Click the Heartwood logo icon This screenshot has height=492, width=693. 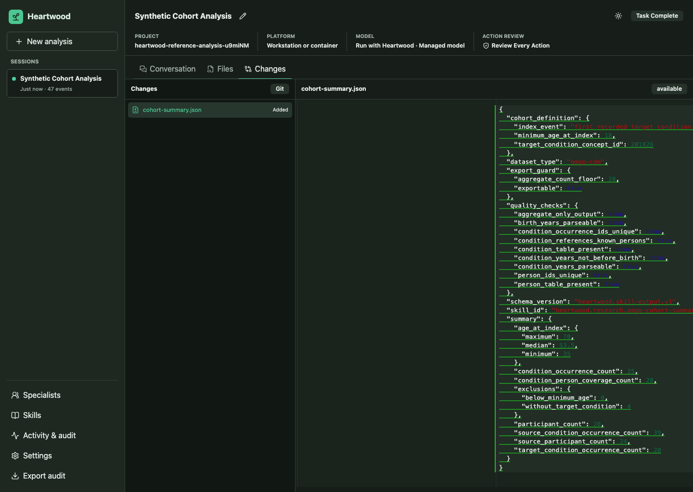[16, 17]
